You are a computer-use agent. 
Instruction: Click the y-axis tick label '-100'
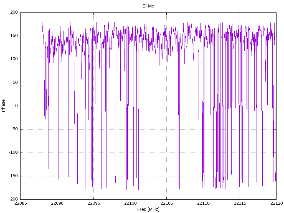point(13,153)
